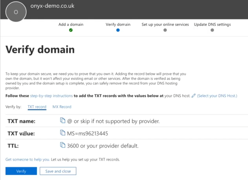Click the onyx-demo.co.uk domain title
The height and width of the screenshot is (180, 248).
click(x=52, y=6)
